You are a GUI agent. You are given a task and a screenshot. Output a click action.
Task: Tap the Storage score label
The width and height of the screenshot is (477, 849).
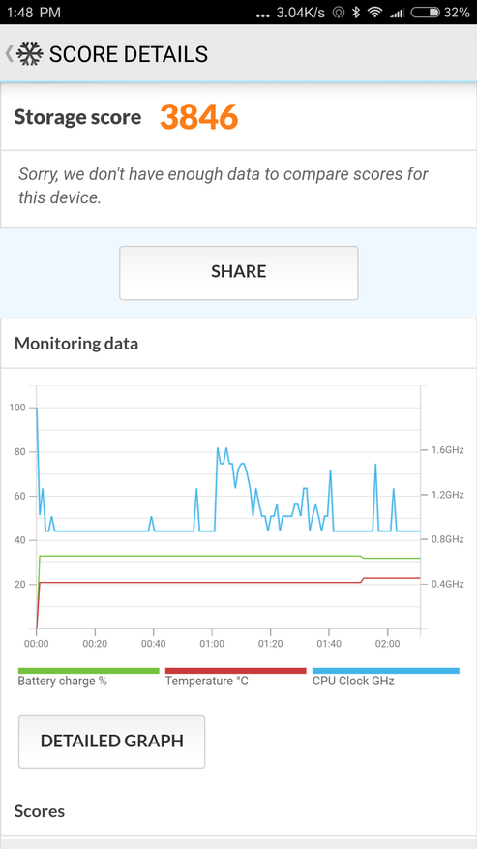77,117
